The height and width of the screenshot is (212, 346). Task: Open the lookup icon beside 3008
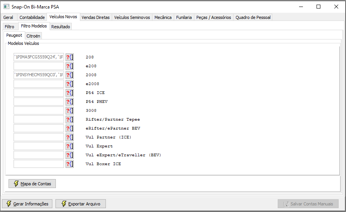69,111
